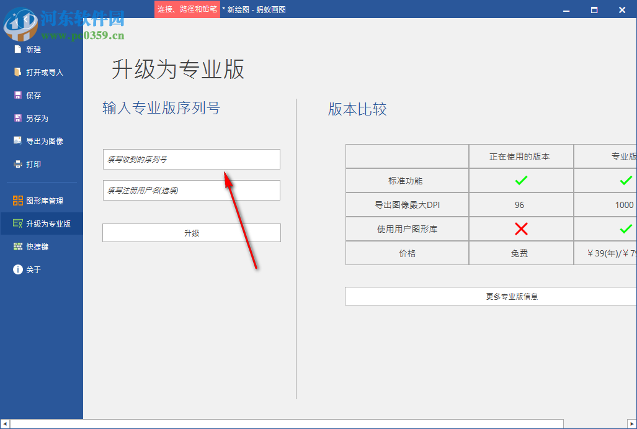The image size is (637, 429).
Task: Click the 填写注册用户名 username field
Action: click(x=191, y=190)
